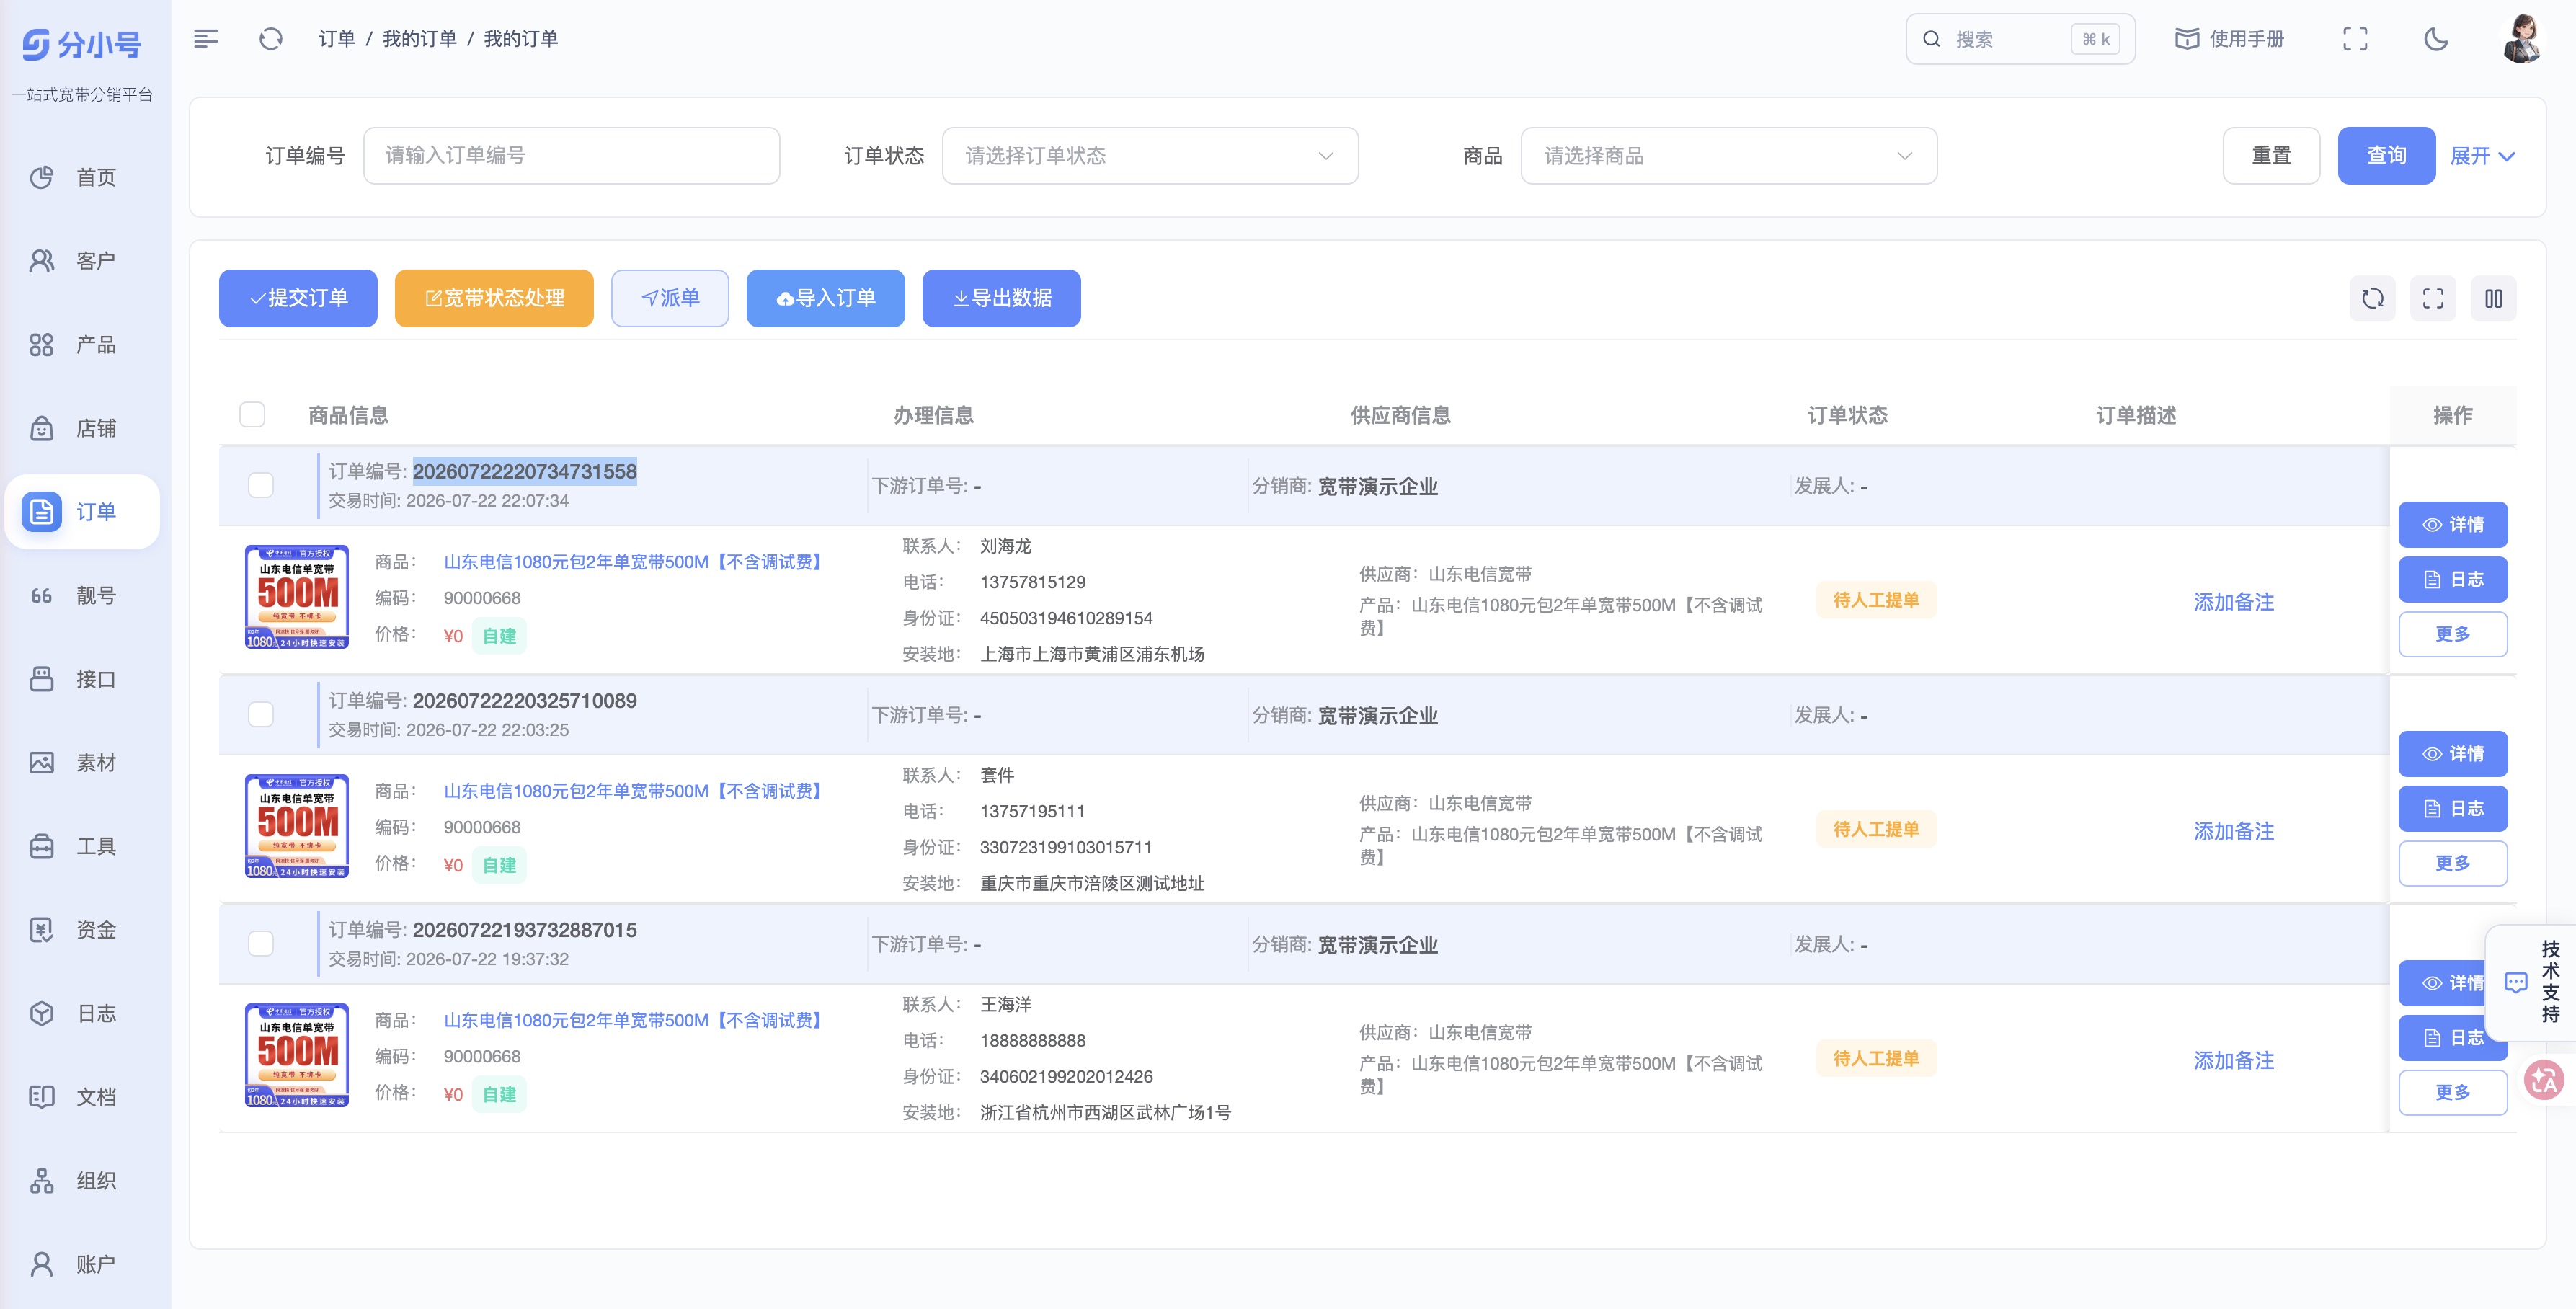This screenshot has width=2576, height=1309.
Task: Go to 首页 in sidebar
Action: [82, 177]
